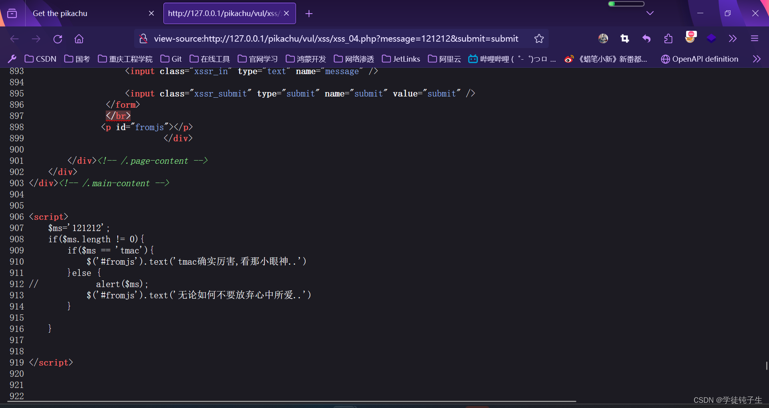Open the application hamburger menu
Viewport: 769px width, 408px height.
755,38
